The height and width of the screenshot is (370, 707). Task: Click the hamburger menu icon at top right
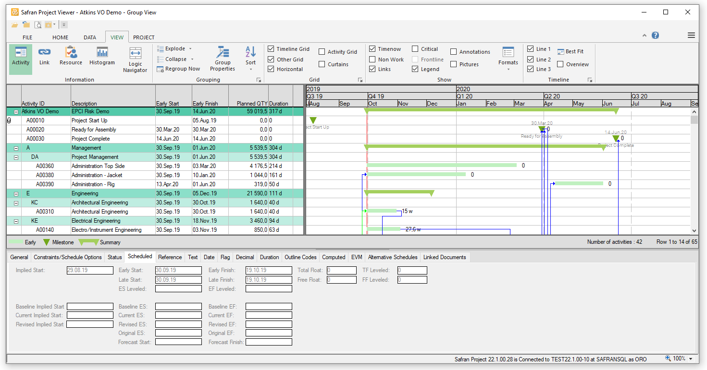click(691, 36)
